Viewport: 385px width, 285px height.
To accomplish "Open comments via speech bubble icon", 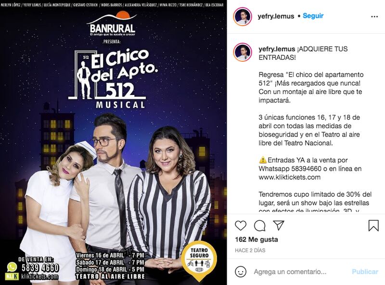I will 259,225.
